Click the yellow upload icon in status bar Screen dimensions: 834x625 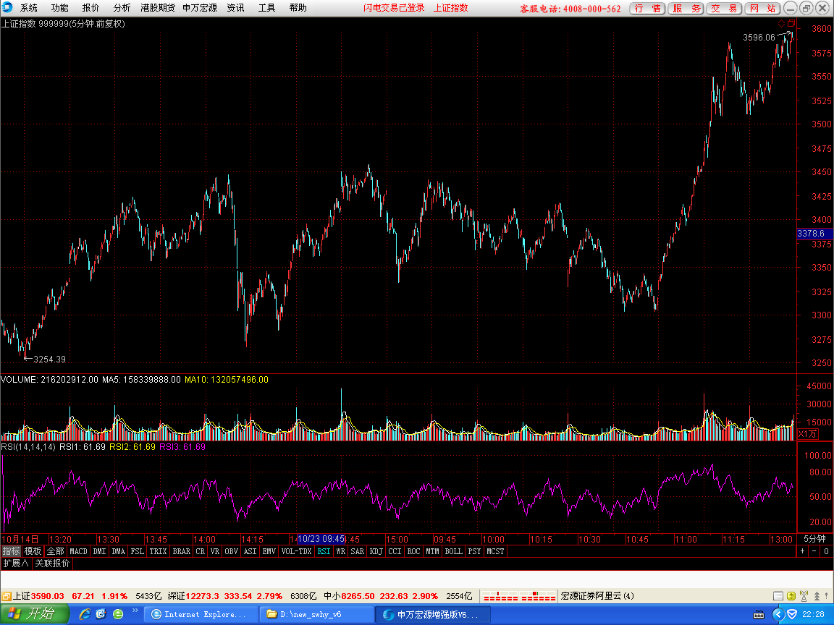pyautogui.click(x=791, y=596)
